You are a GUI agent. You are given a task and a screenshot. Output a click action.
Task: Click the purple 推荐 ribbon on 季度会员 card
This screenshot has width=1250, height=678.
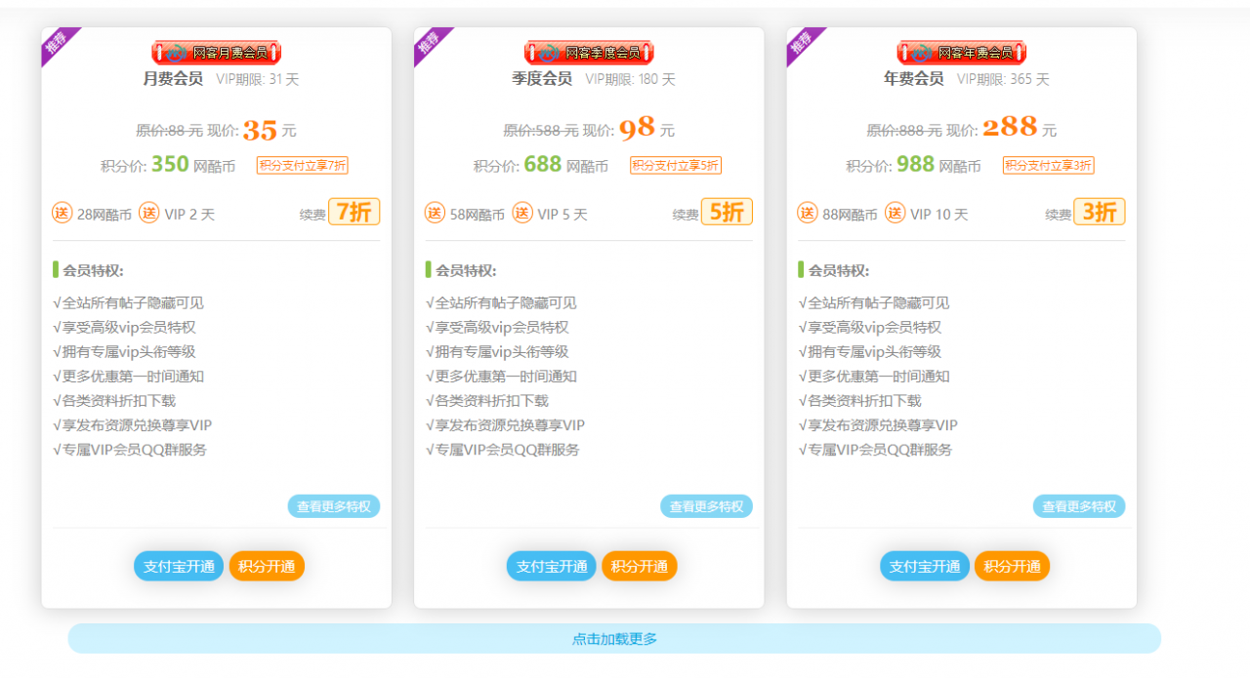(x=429, y=42)
